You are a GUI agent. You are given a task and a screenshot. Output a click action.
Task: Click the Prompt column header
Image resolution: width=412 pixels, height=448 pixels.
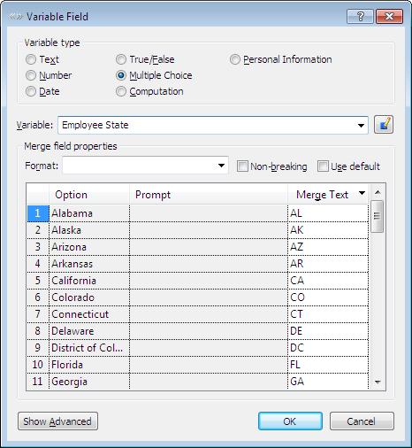click(x=209, y=195)
